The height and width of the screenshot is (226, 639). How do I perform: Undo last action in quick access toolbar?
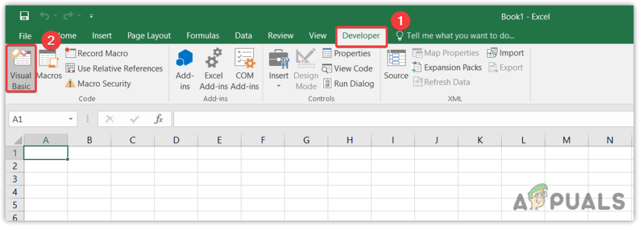click(x=44, y=16)
